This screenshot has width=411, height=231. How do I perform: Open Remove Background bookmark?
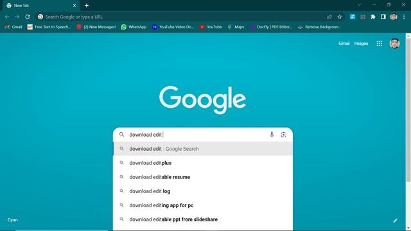[320, 27]
